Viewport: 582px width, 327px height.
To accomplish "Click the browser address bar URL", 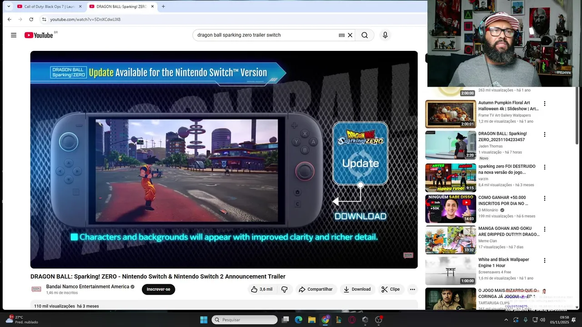I will click(x=85, y=20).
